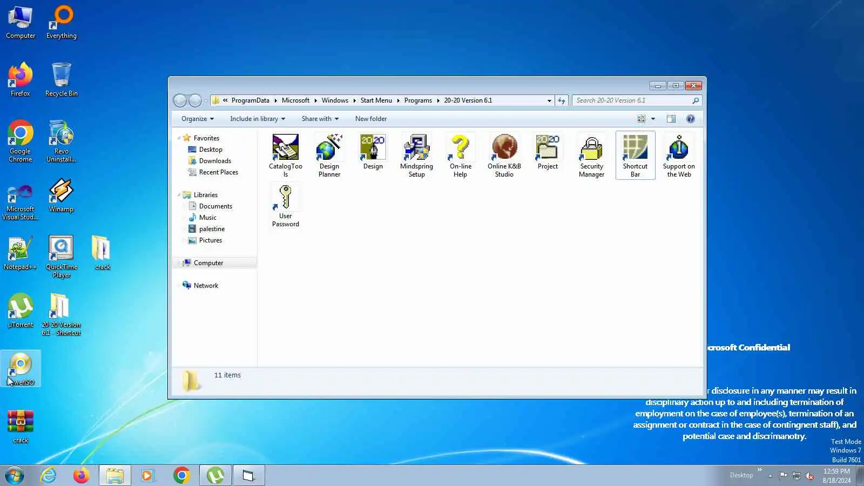Toggle the preview pane button
864x486 pixels.
click(x=671, y=119)
